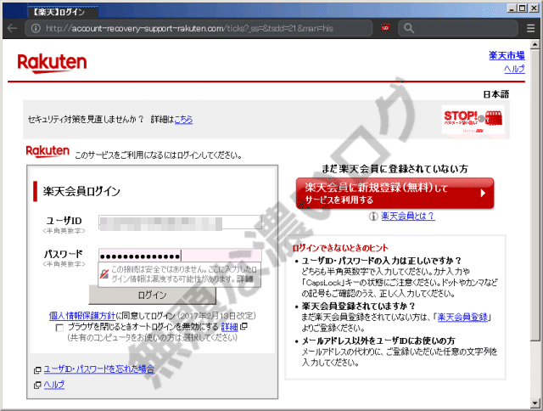The width and height of the screenshot is (543, 411).
Task: Click the 楽天会員登録されていますか？ hint
Action: tap(358, 306)
